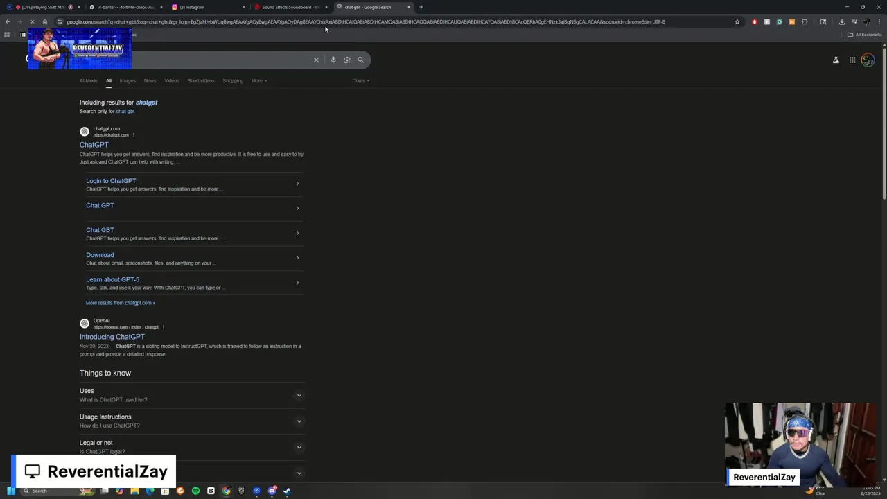Screen dimensions: 887x499
Task: Expand the Download sitelink arrow
Action: pos(297,258)
